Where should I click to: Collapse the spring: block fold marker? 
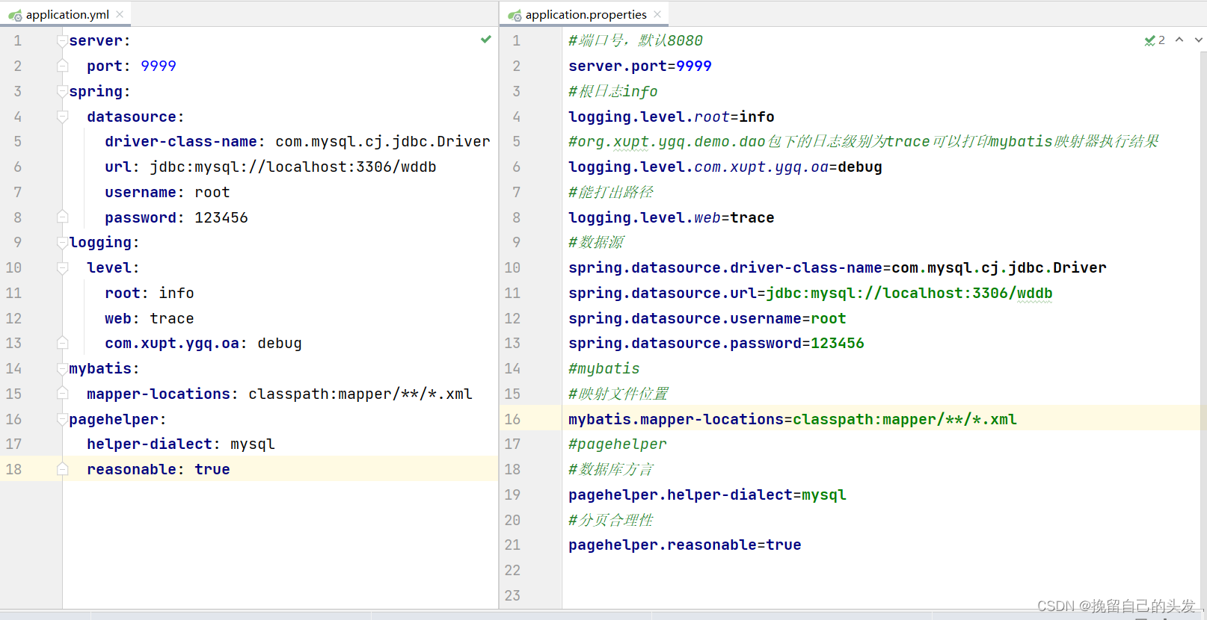click(x=63, y=91)
